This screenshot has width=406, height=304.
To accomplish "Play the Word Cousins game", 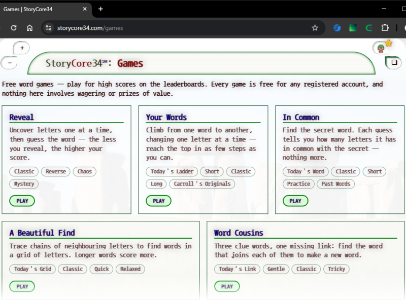I will (x=227, y=286).
